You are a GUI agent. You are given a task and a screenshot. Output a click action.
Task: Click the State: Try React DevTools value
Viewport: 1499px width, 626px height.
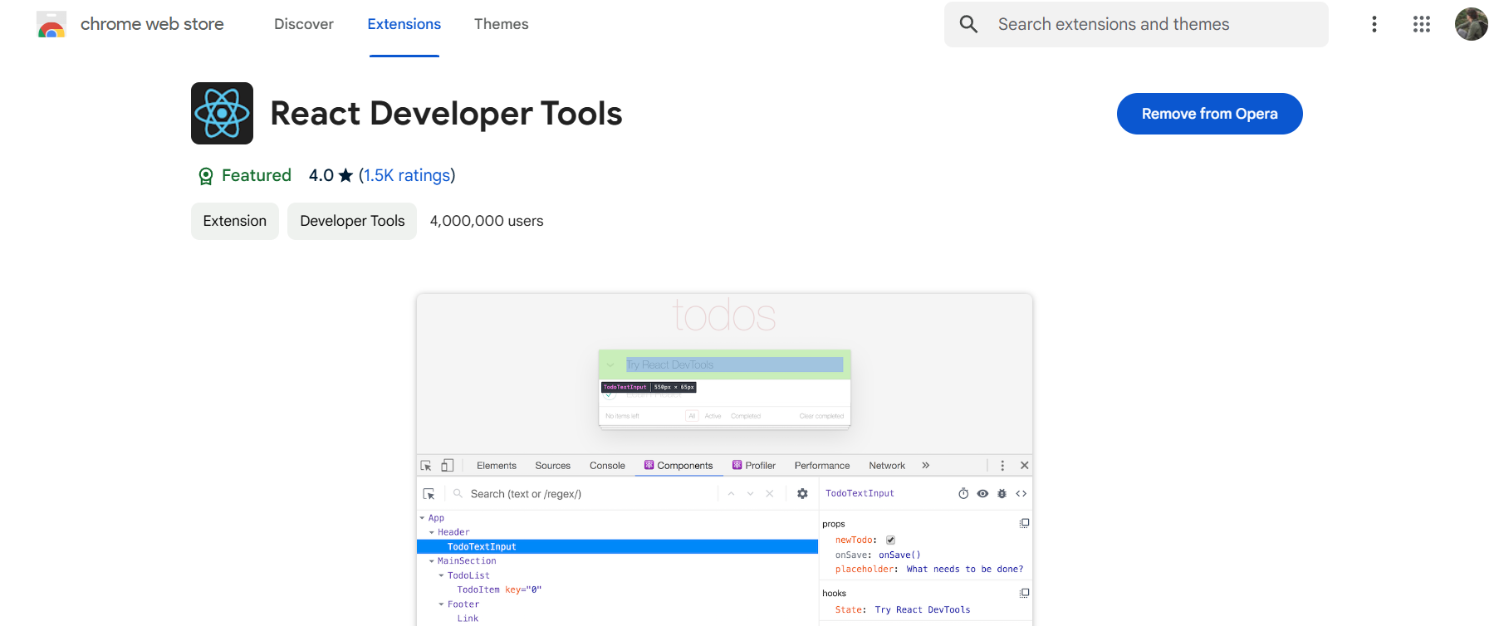point(922,609)
